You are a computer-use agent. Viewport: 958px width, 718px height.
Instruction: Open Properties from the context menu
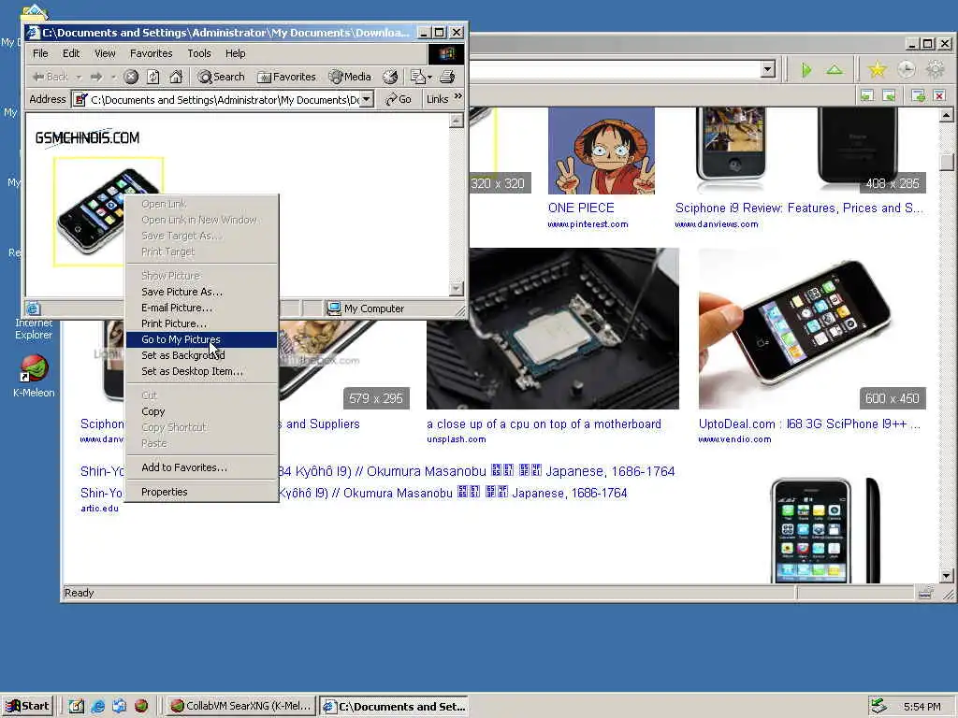pos(202,492)
